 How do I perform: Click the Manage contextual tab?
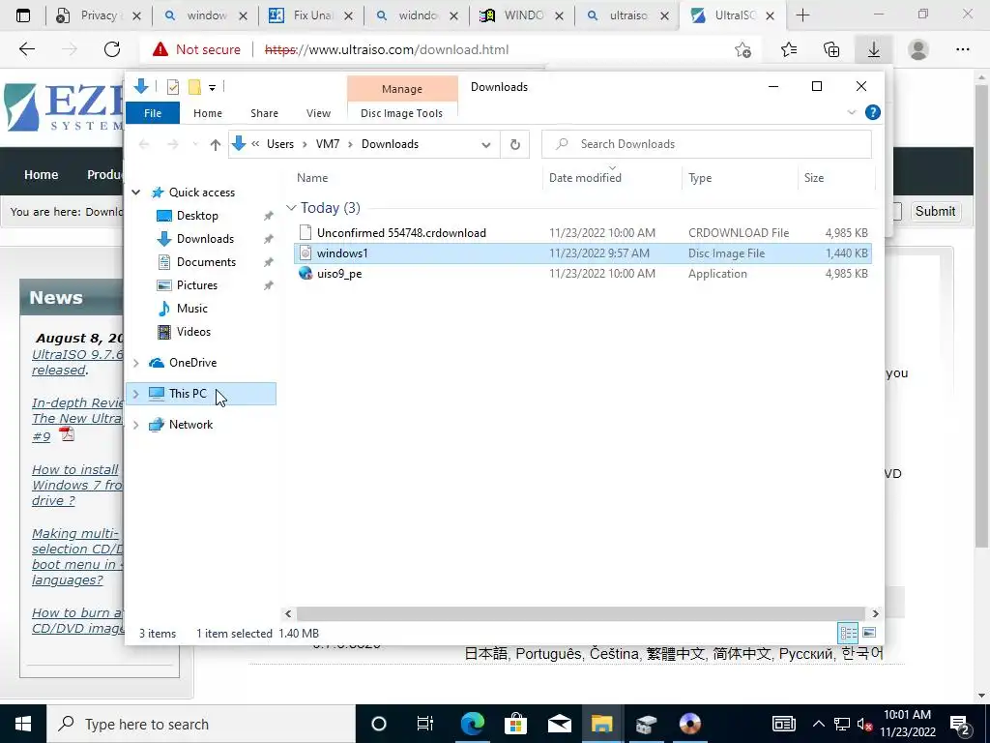pos(402,89)
